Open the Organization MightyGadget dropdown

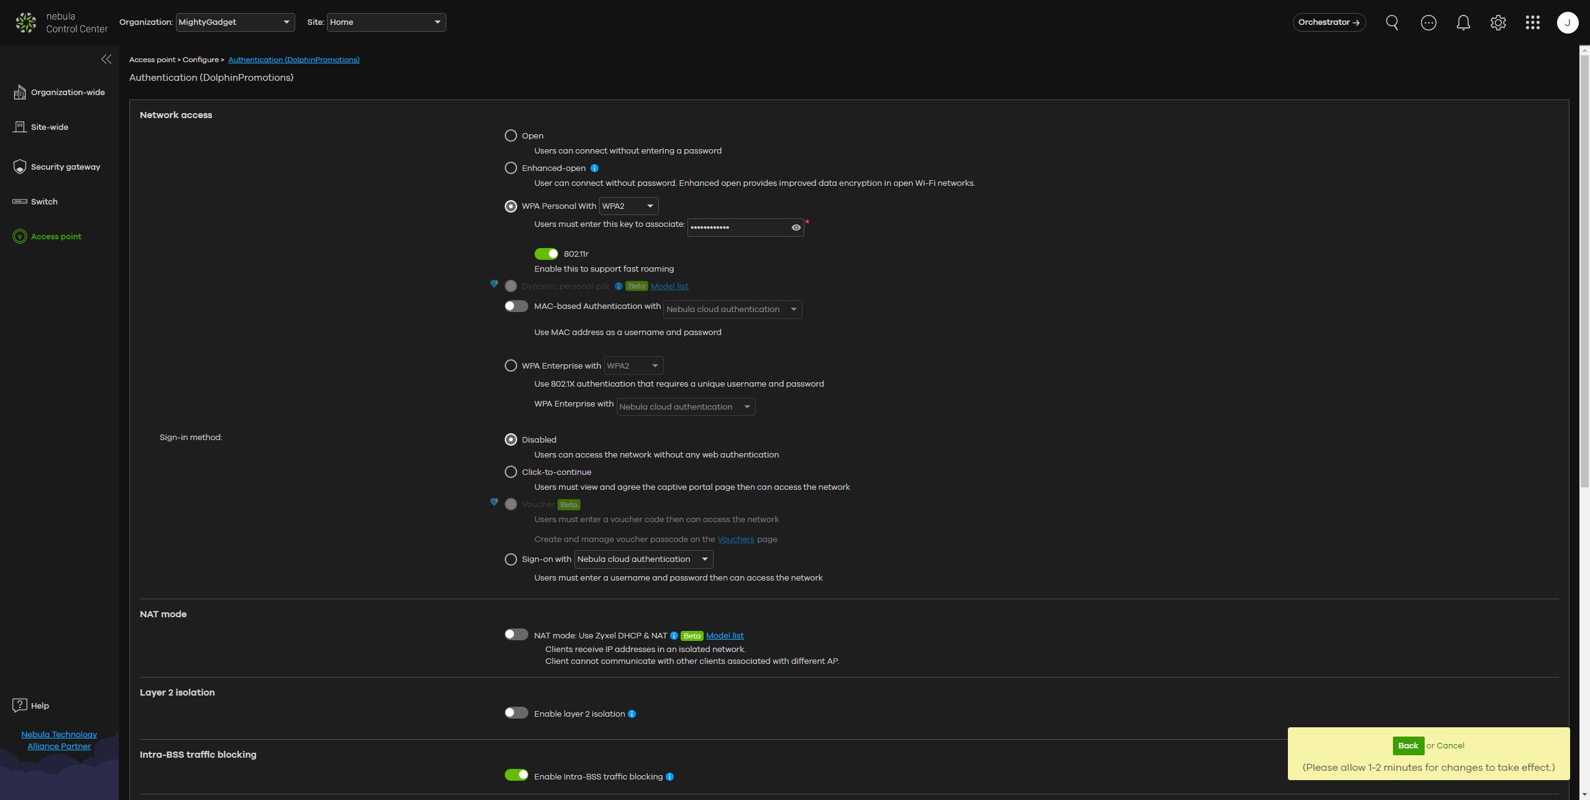pos(235,22)
